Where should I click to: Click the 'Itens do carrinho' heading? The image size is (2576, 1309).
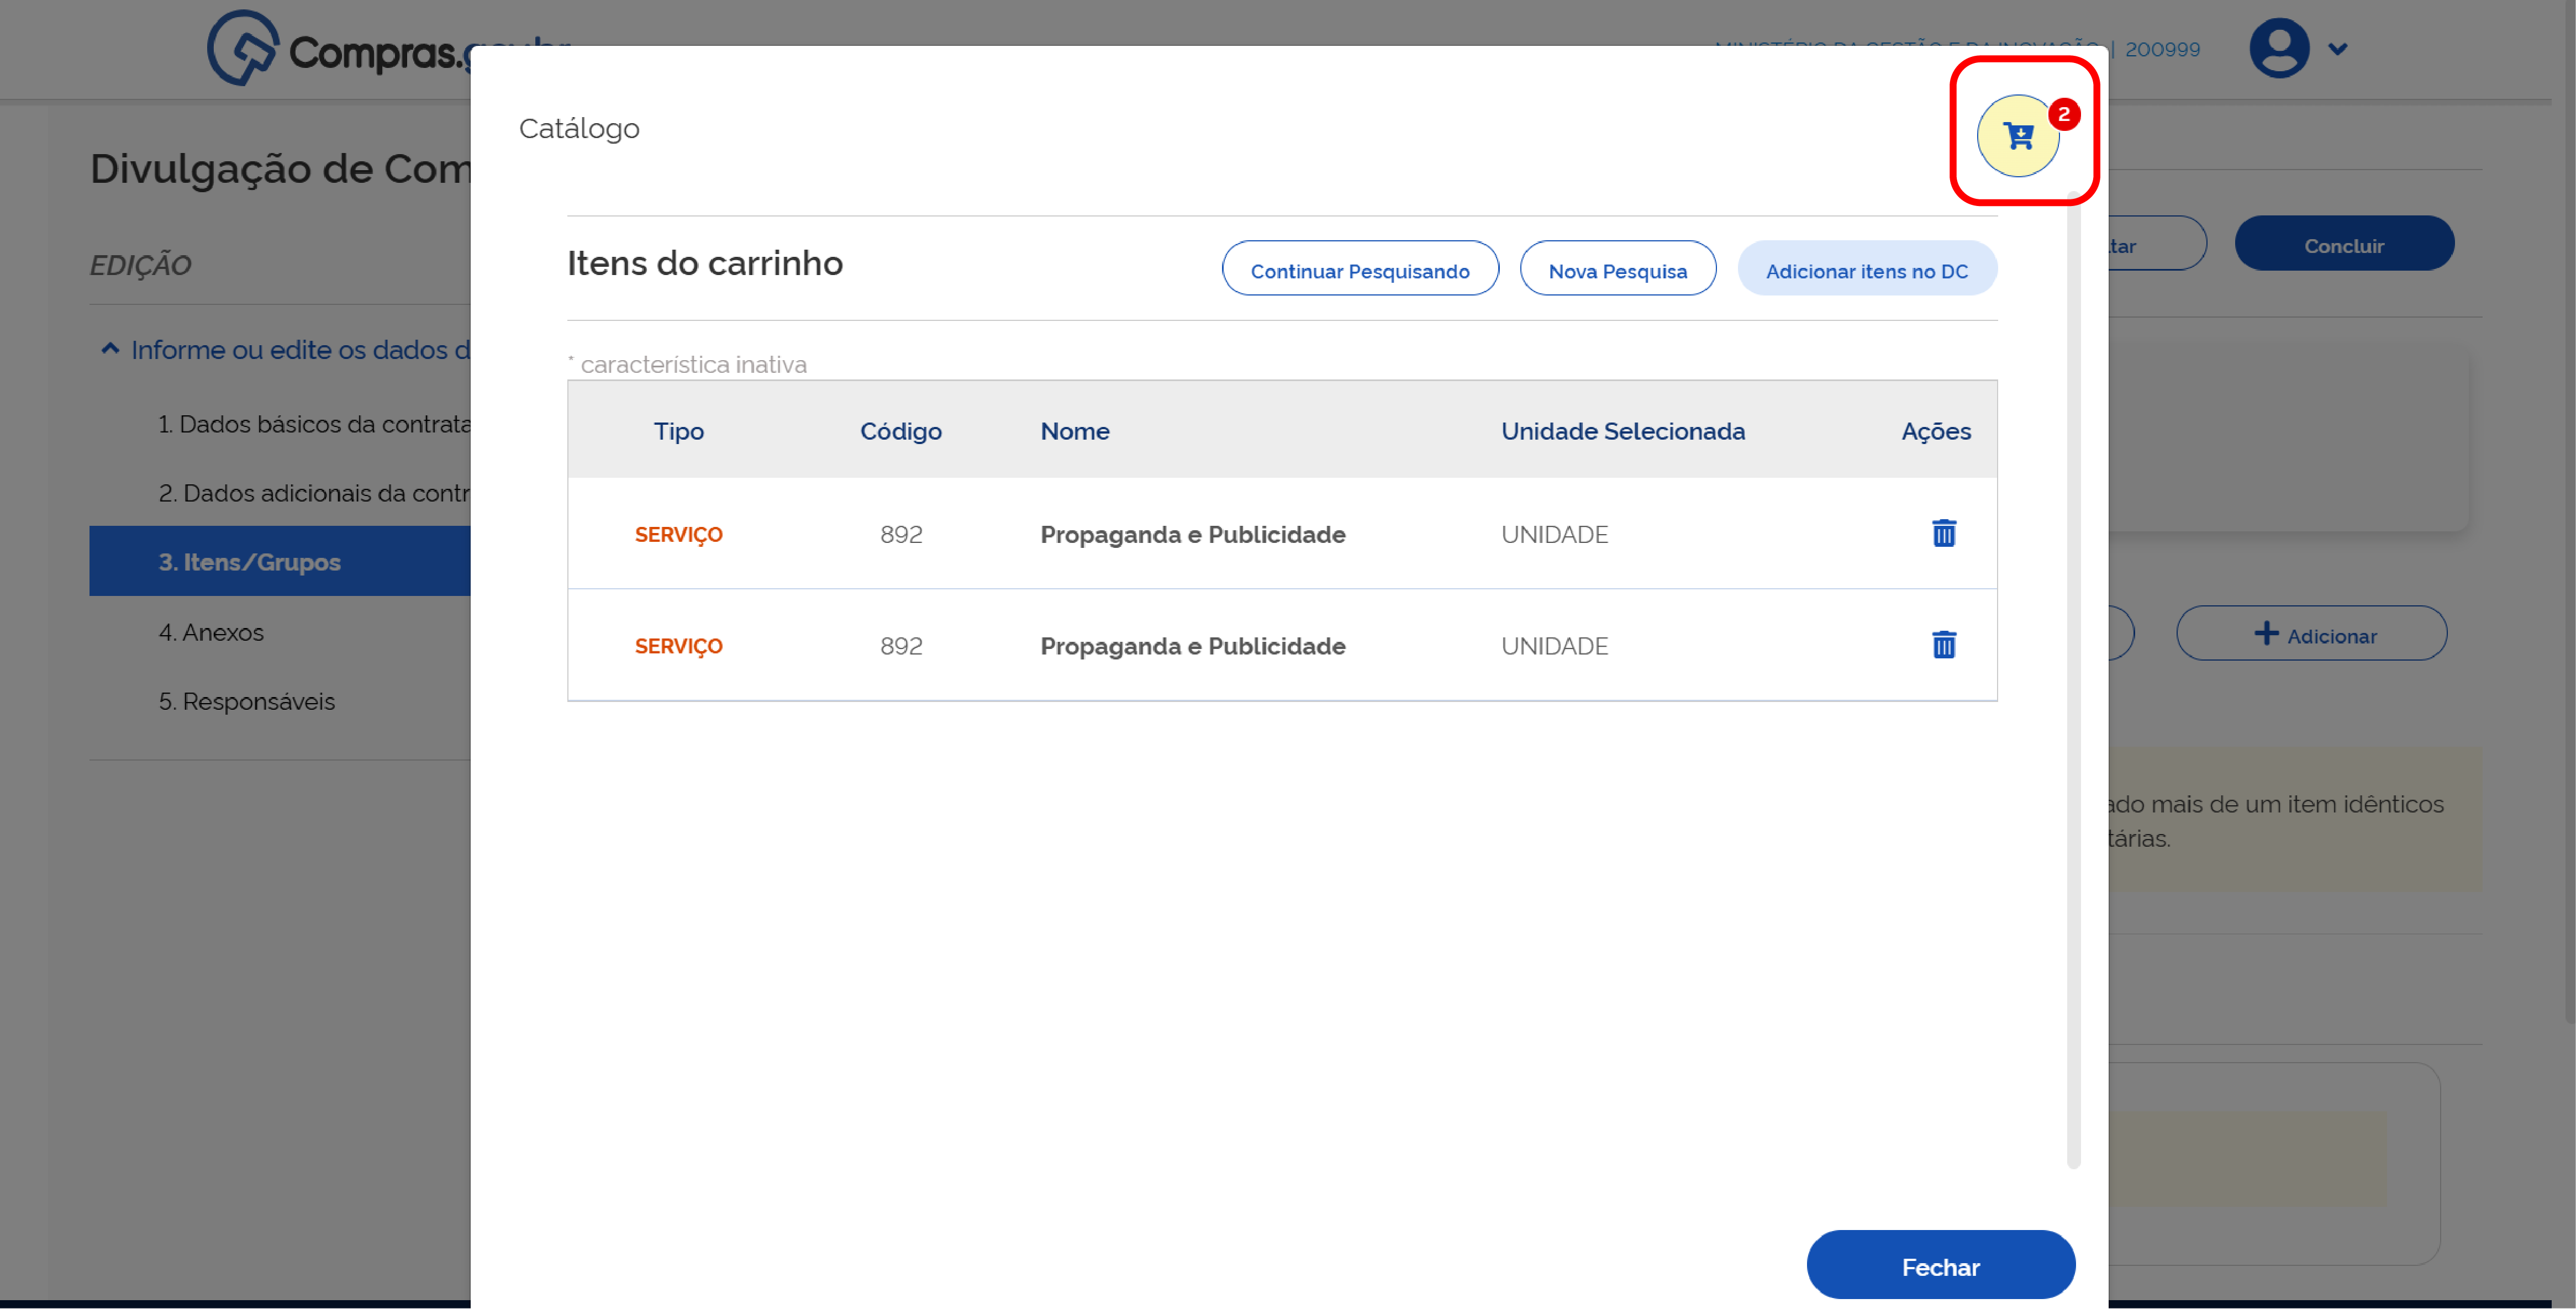pyautogui.click(x=704, y=263)
